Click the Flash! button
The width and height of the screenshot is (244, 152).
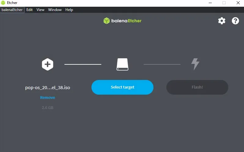click(x=197, y=87)
